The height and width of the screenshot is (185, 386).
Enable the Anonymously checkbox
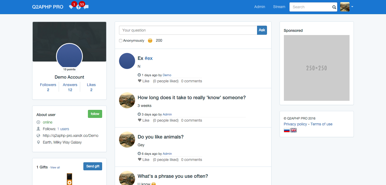121,41
